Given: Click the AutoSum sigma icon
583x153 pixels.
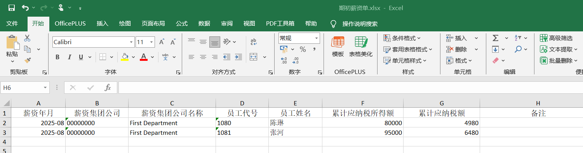Looking at the screenshot, I should click(x=496, y=38).
